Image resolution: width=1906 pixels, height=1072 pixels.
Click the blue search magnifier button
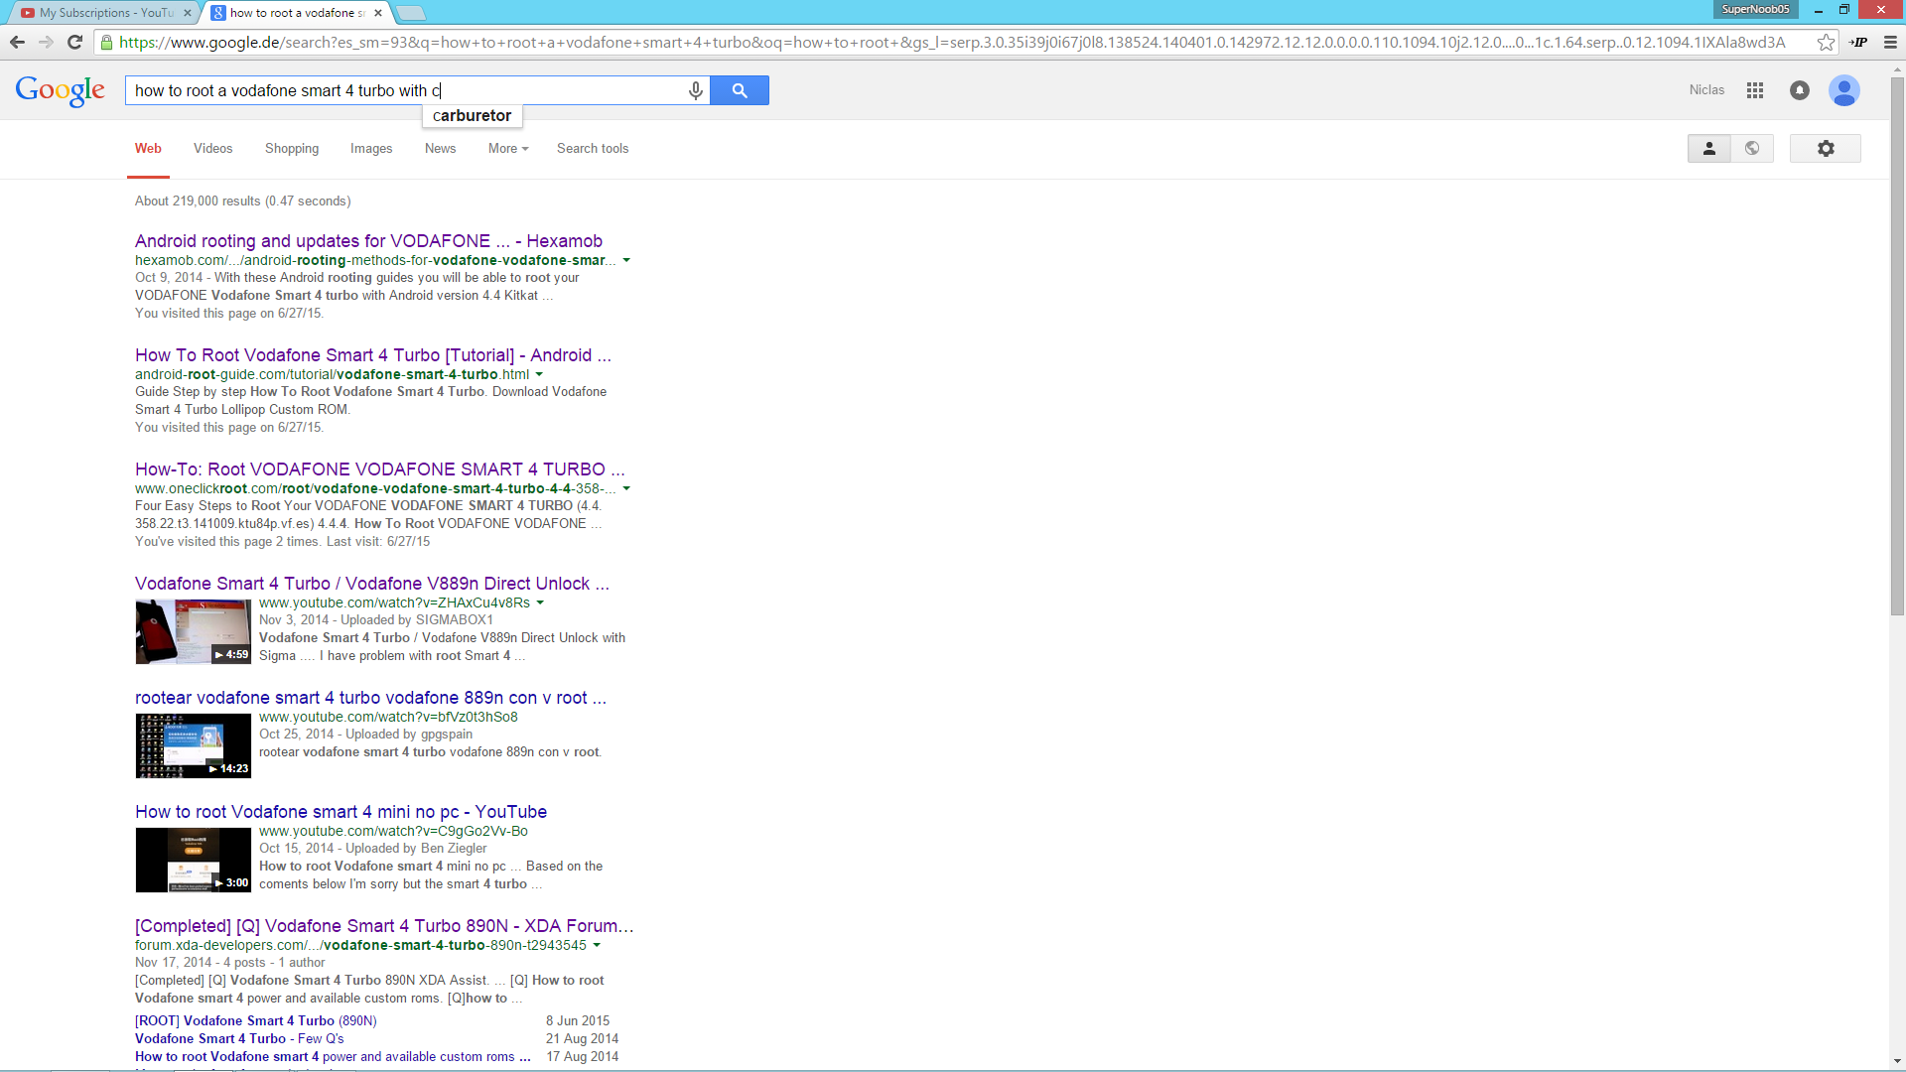(740, 90)
